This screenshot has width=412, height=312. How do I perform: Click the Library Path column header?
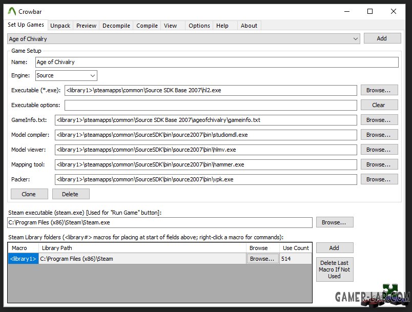(x=142, y=248)
